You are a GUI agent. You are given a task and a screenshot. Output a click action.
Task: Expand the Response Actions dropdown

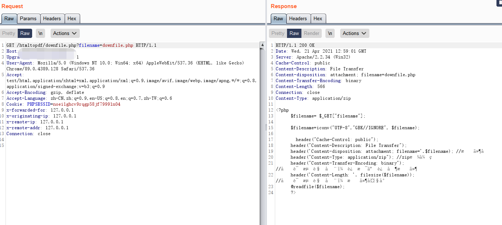355,33
